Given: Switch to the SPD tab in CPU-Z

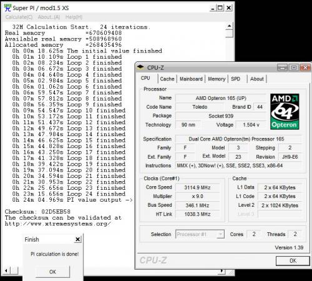Looking at the screenshot, I should point(235,79).
